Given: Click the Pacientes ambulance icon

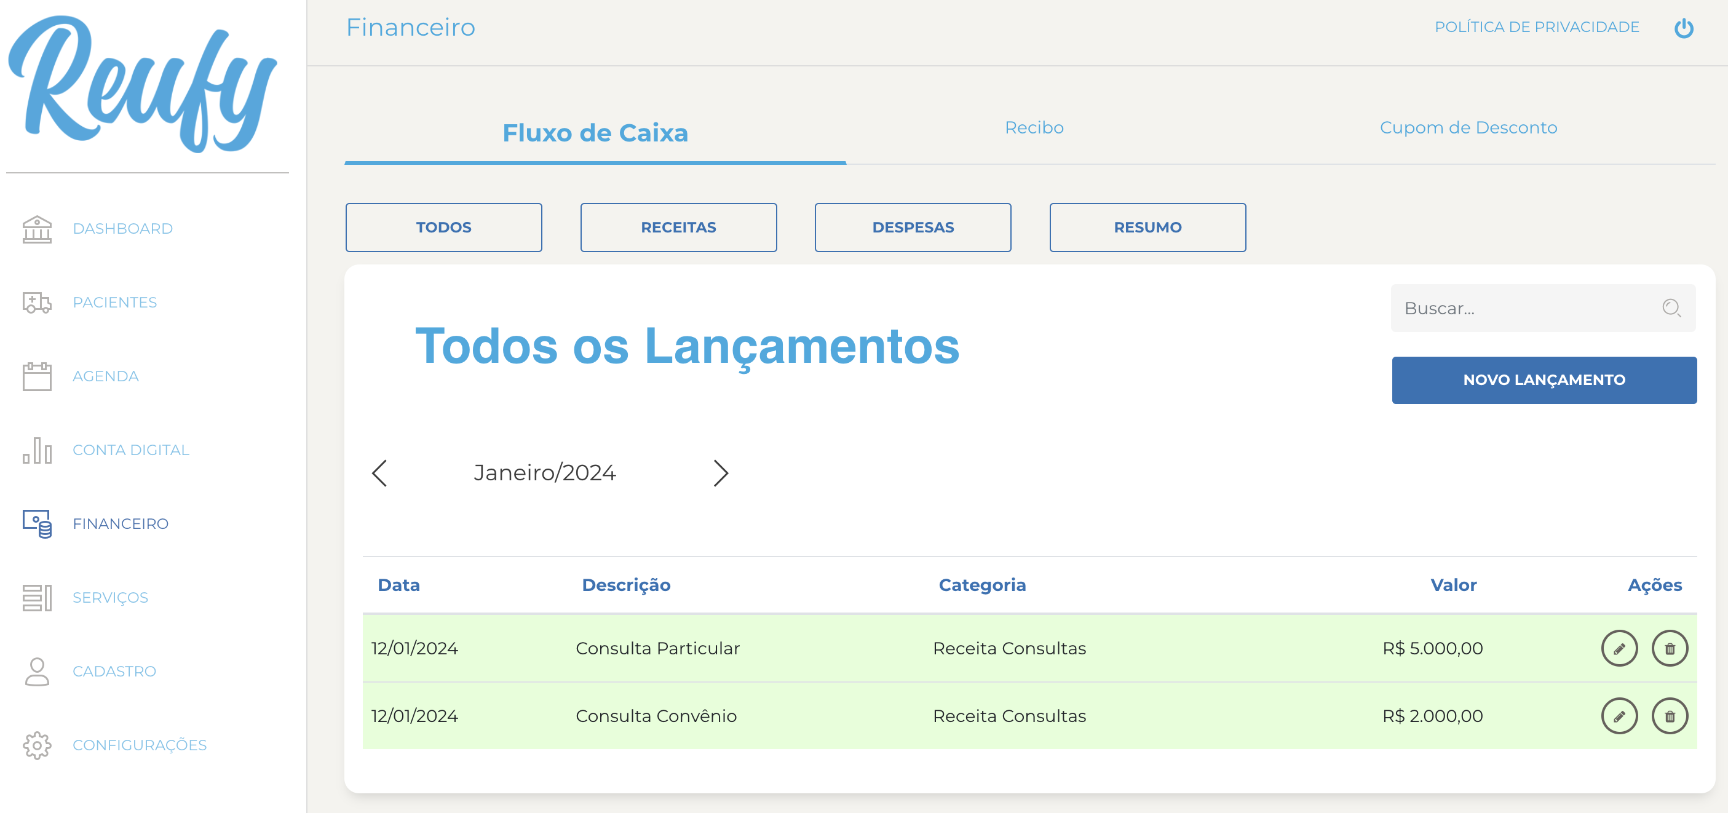Looking at the screenshot, I should (x=37, y=303).
